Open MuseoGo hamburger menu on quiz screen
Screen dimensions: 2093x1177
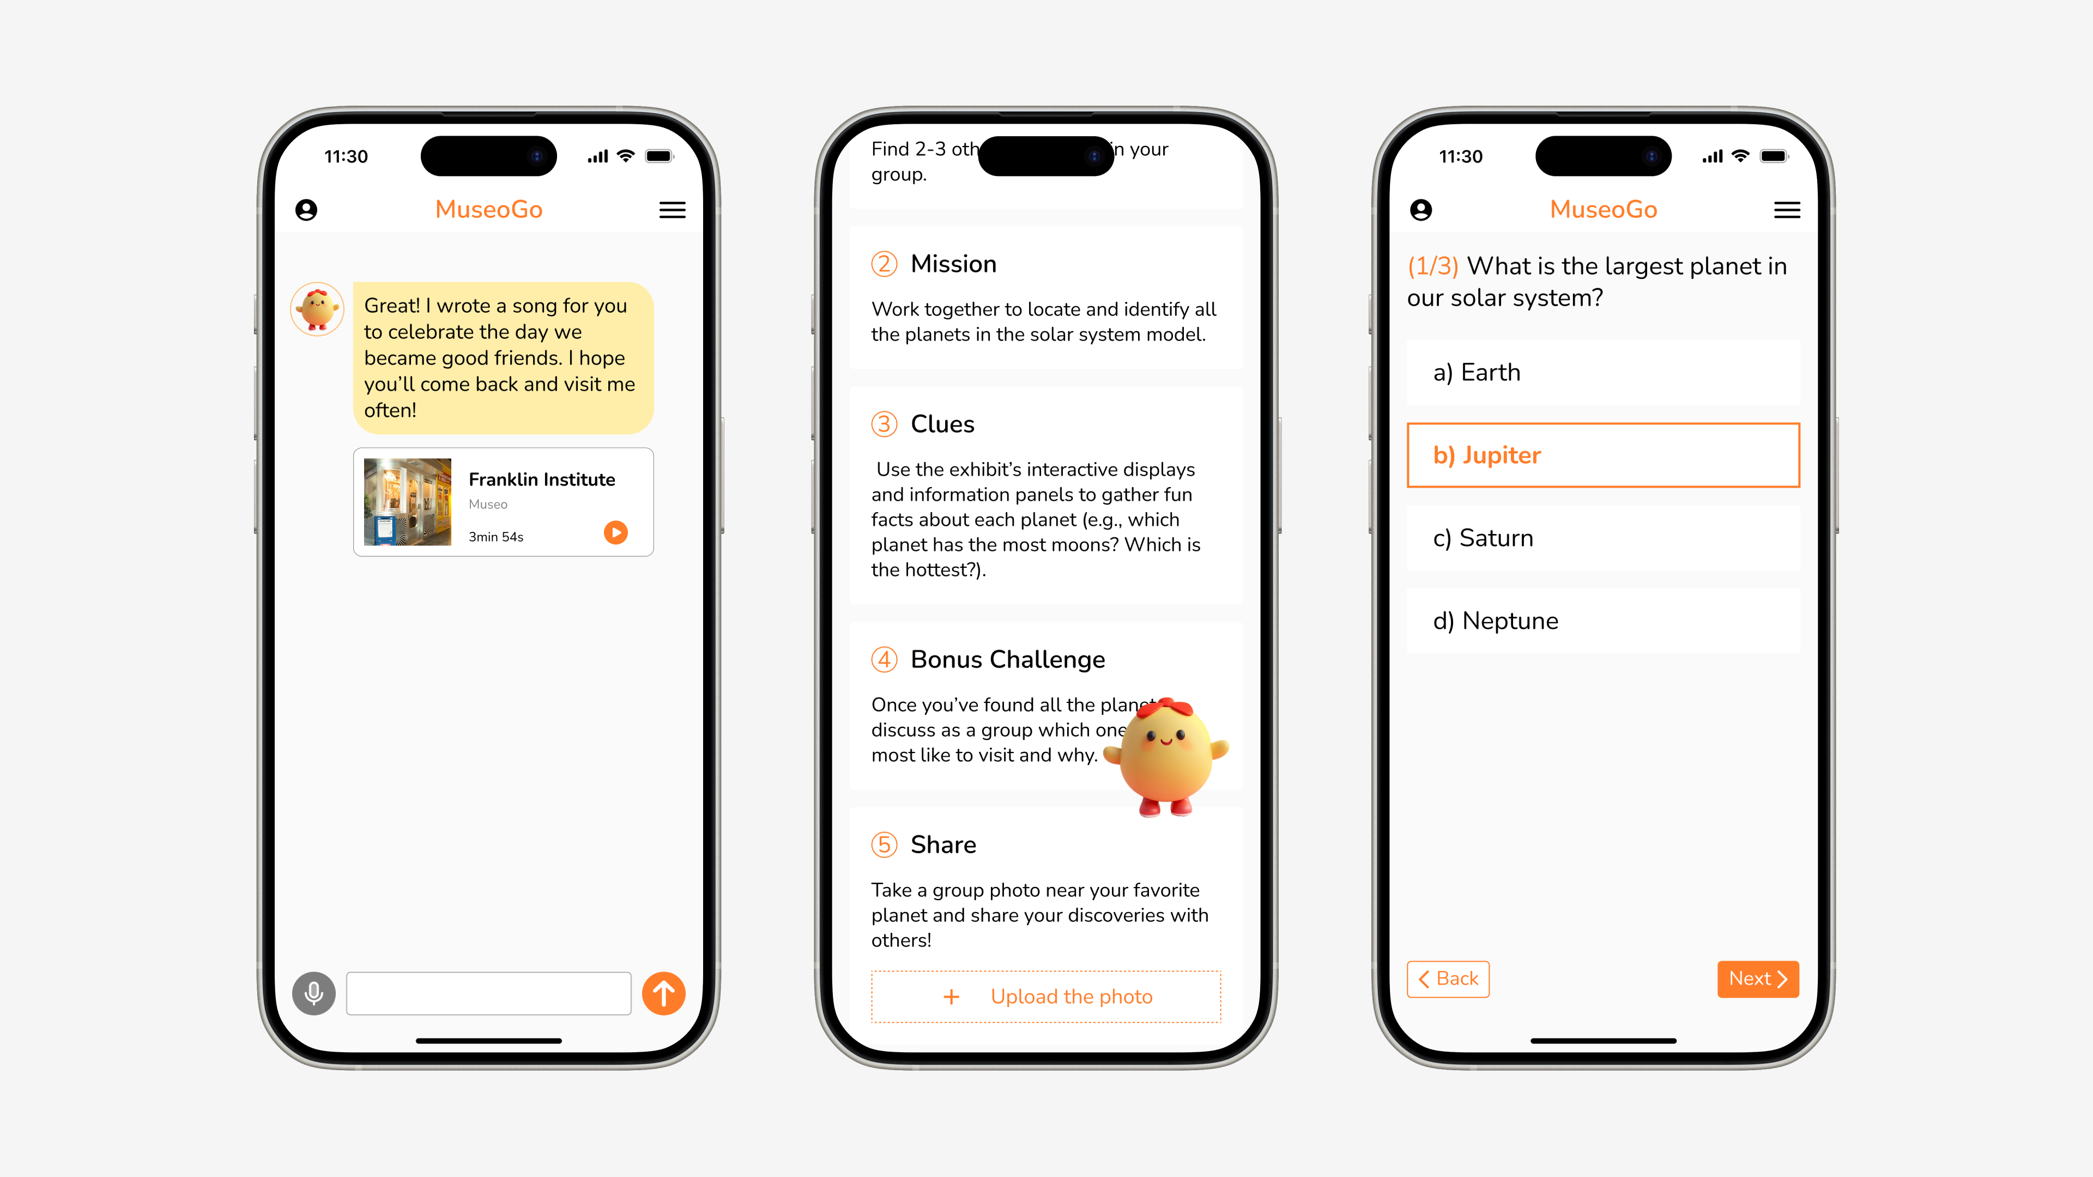tap(1787, 210)
